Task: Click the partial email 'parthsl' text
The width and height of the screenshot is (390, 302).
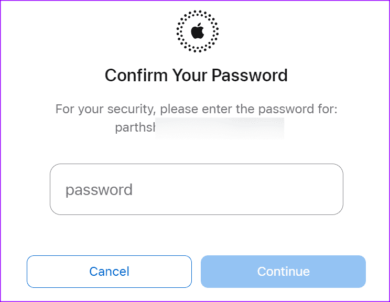Action: pyautogui.click(x=135, y=127)
